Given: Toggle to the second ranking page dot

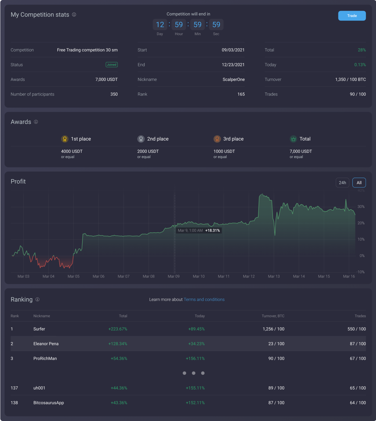Looking at the screenshot, I should 193,373.
